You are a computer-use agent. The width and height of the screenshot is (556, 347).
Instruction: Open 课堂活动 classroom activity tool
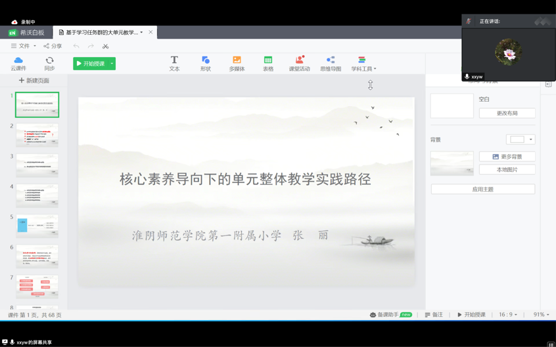[x=299, y=63]
